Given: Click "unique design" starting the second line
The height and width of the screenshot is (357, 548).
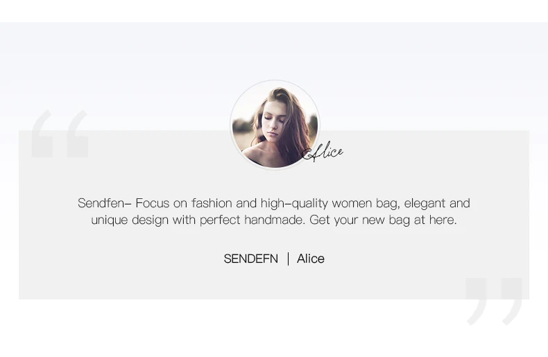Looking at the screenshot, I should tap(130, 220).
